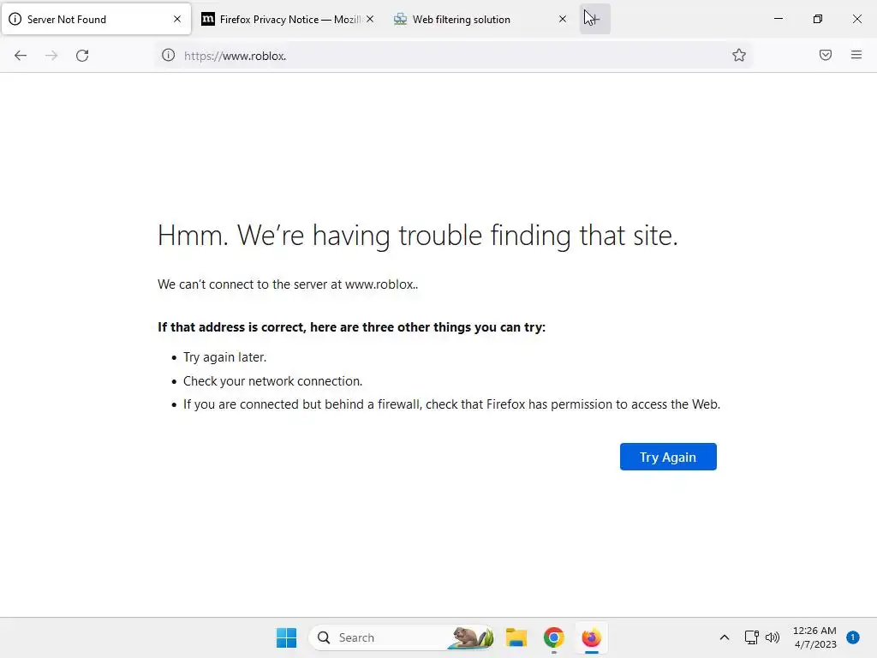
Task: Click the forward navigation arrow
Action: click(51, 56)
